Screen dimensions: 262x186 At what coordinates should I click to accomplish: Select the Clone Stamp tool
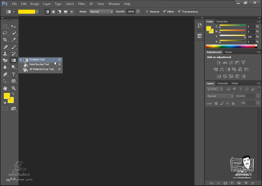pos(5,54)
